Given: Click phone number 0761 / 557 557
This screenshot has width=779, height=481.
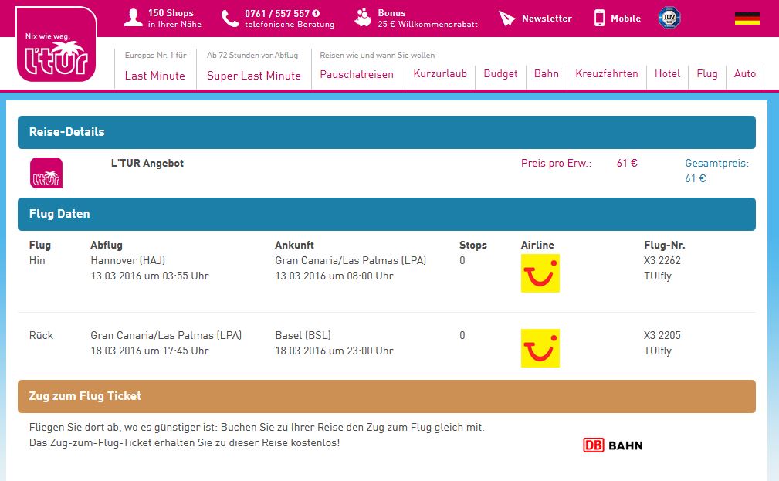Looking at the screenshot, I should (276, 13).
